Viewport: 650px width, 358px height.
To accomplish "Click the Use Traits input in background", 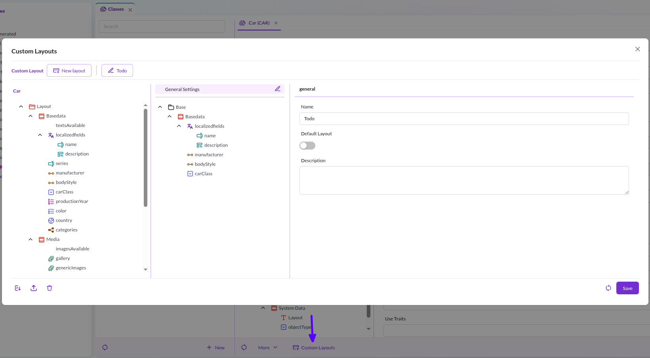I will pyautogui.click(x=517, y=331).
